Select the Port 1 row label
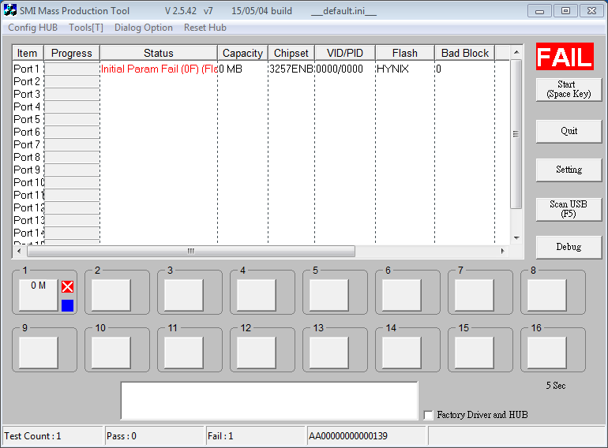The height and width of the screenshot is (448, 608). pos(26,69)
